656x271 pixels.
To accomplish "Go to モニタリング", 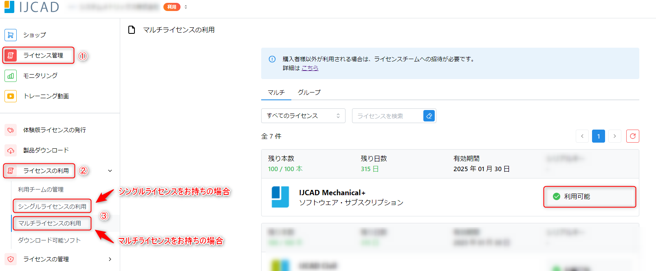I will point(40,76).
